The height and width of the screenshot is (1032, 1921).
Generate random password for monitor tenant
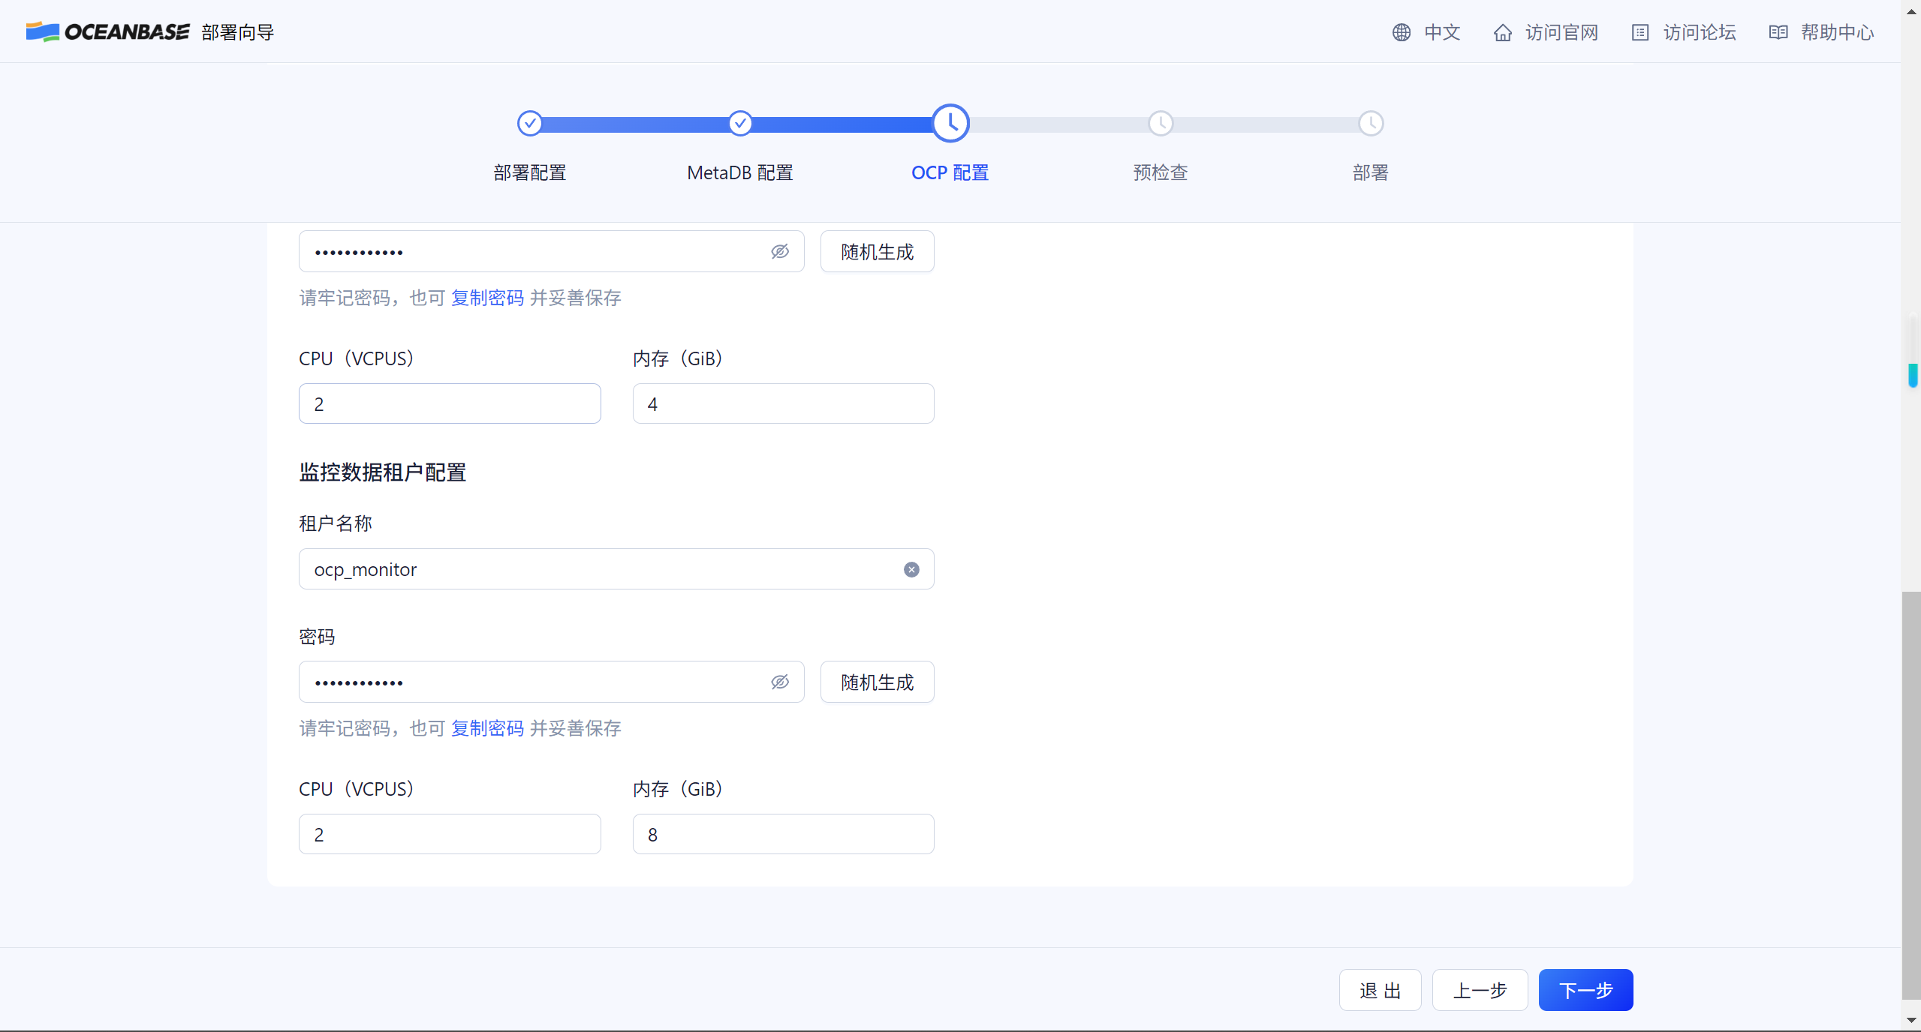pos(877,682)
